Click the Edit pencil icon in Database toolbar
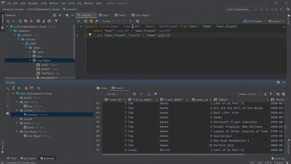The height and width of the screenshot is (164, 291). coord(44,21)
